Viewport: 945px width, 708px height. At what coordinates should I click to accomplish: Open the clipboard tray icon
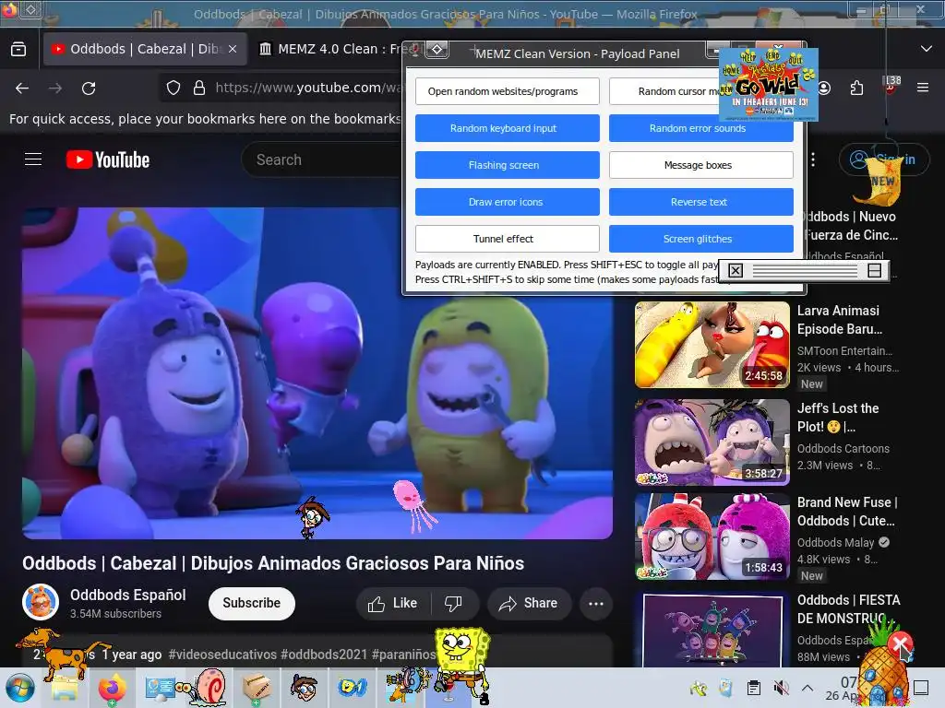click(753, 688)
